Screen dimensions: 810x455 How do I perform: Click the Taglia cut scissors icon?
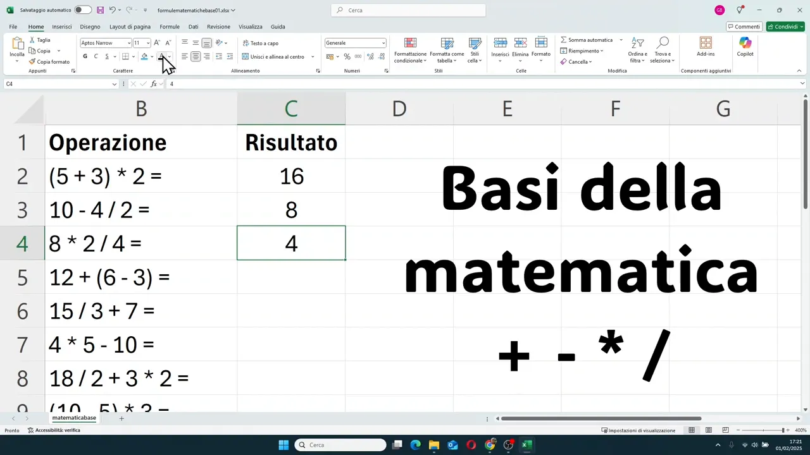(32, 40)
